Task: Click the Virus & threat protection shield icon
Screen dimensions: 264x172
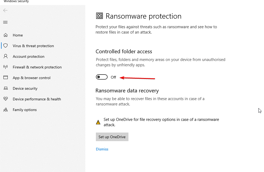Action: [x=6, y=46]
